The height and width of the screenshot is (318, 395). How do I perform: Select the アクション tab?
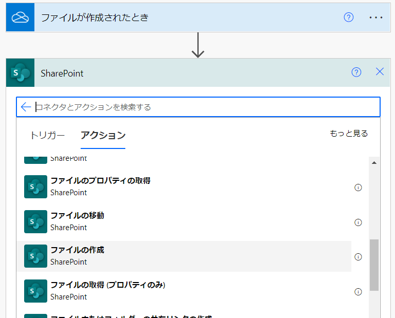(103, 135)
